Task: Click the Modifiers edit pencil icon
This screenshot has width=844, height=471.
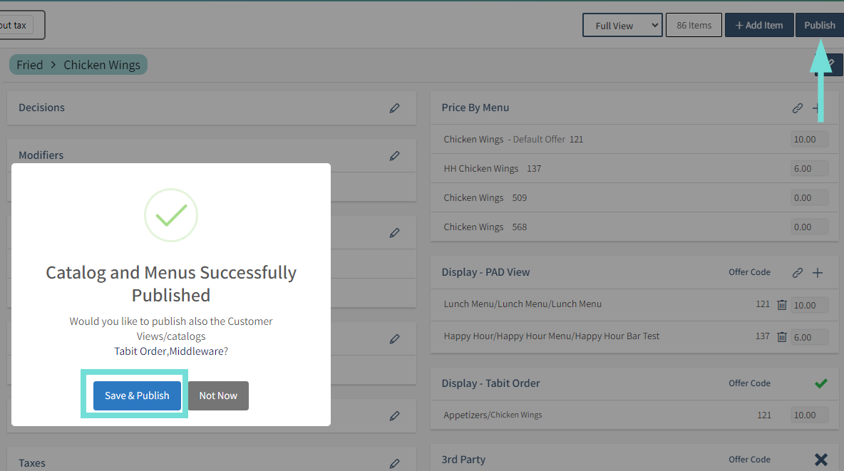Action: (x=394, y=155)
